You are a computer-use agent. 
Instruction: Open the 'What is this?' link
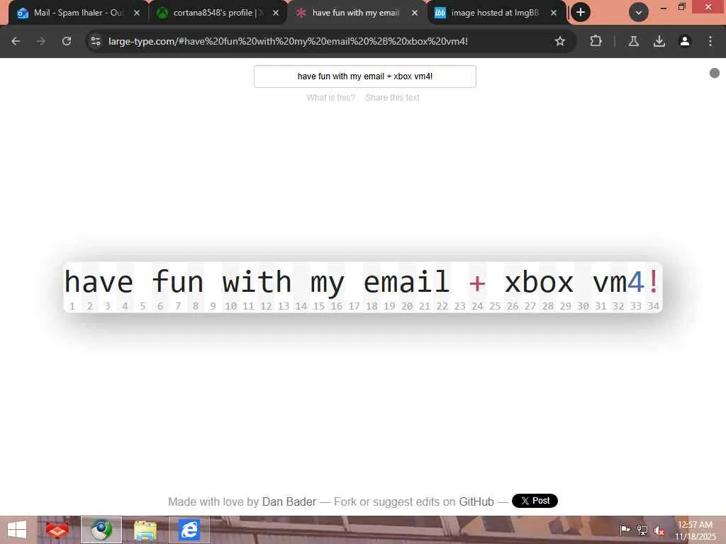tap(330, 98)
